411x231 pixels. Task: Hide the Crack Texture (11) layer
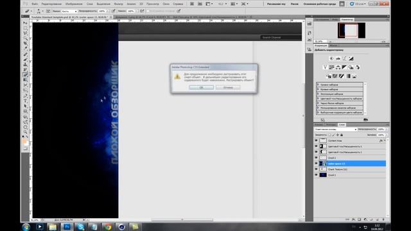click(316, 169)
